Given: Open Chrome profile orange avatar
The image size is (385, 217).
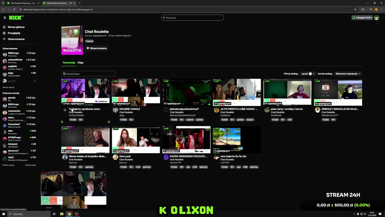Looking at the screenshot, I should pos(376,9).
